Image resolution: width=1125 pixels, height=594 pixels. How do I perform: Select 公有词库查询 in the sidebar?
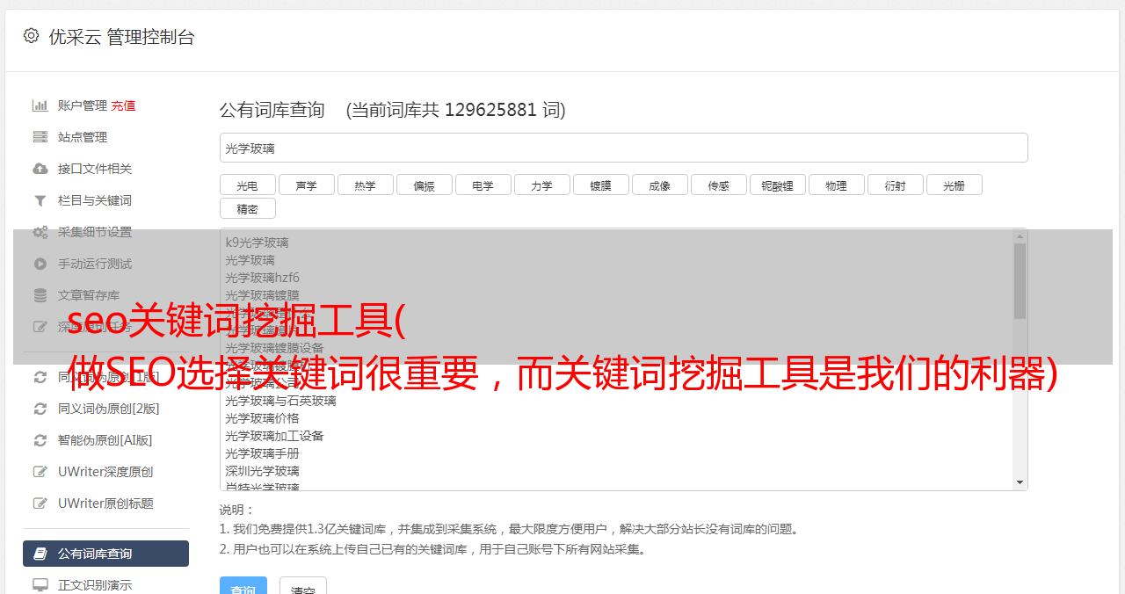coord(105,554)
